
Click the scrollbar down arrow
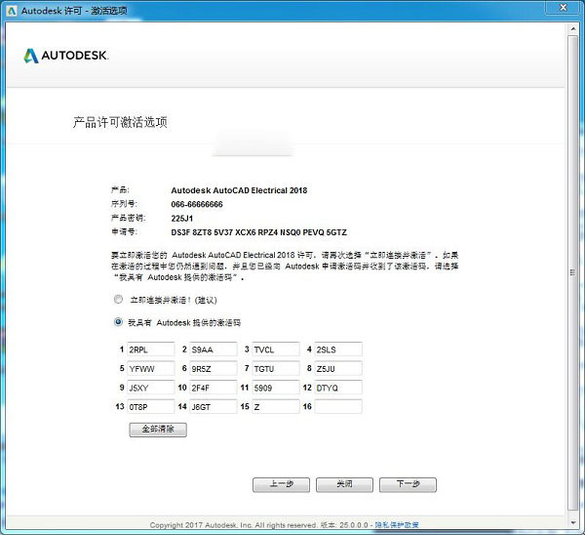point(575,524)
